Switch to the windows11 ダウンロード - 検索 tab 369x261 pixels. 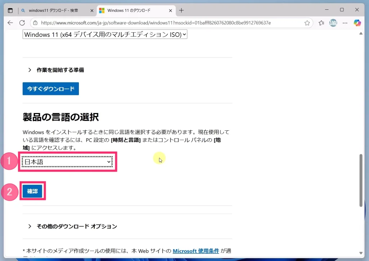click(58, 10)
